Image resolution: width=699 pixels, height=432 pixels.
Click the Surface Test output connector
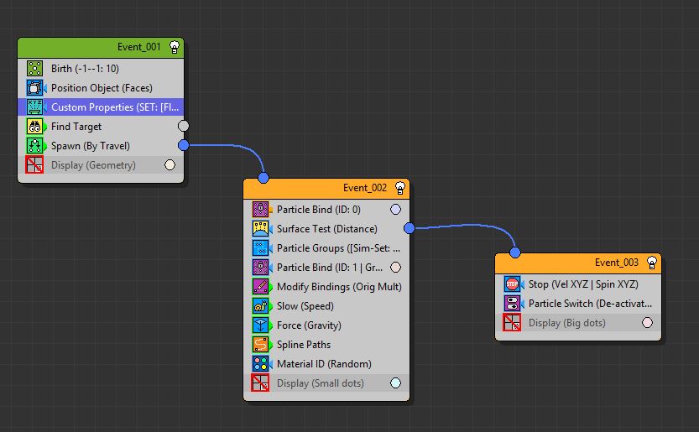[x=409, y=228]
